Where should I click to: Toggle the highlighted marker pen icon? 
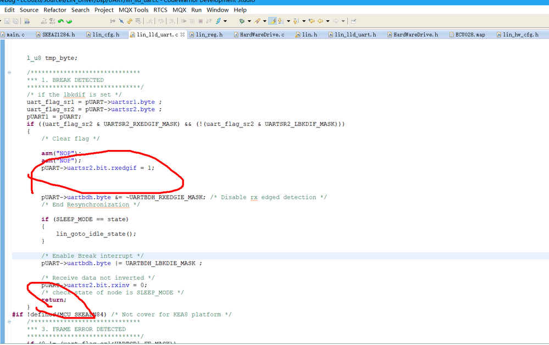click(273, 21)
